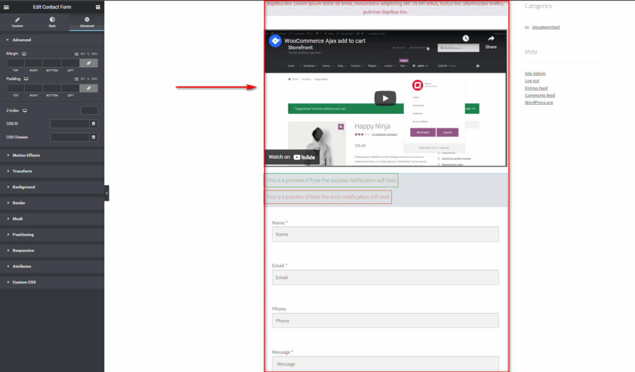Expand the Background section

(x=52, y=187)
